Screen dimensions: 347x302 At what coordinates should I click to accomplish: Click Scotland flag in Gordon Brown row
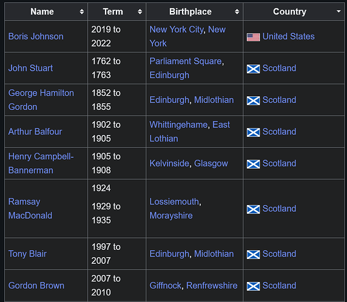[253, 286]
